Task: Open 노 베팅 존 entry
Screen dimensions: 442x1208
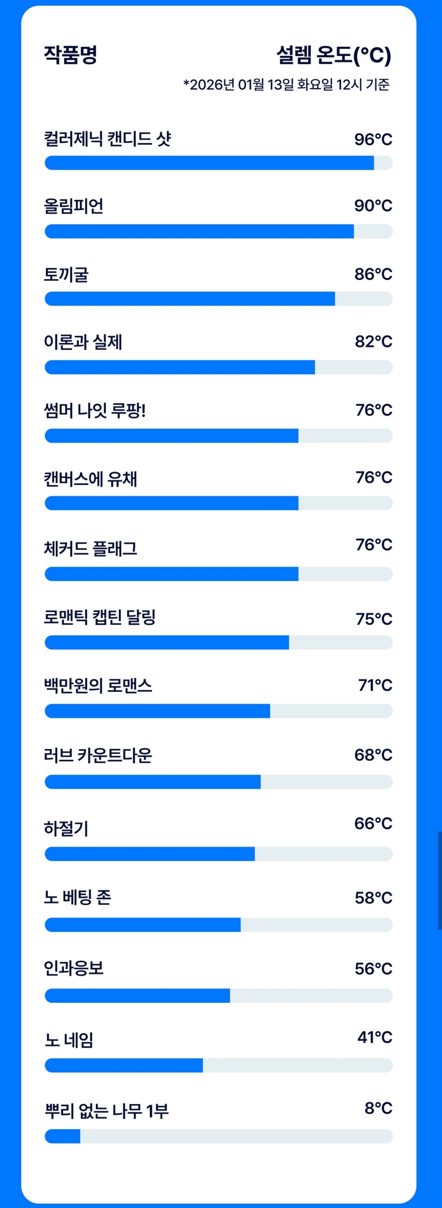Action: point(77,897)
